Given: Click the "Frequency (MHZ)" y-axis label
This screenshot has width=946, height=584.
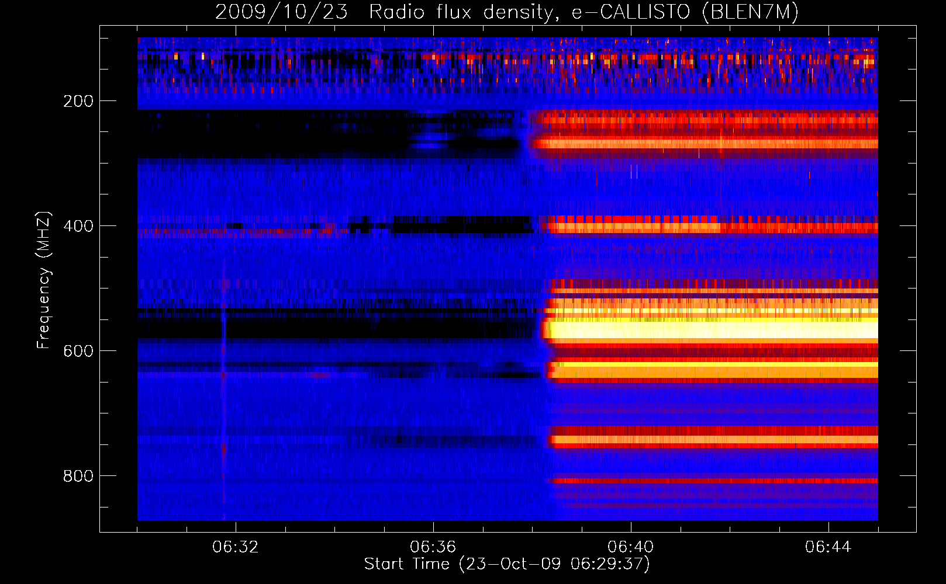Looking at the screenshot, I should (x=44, y=280).
